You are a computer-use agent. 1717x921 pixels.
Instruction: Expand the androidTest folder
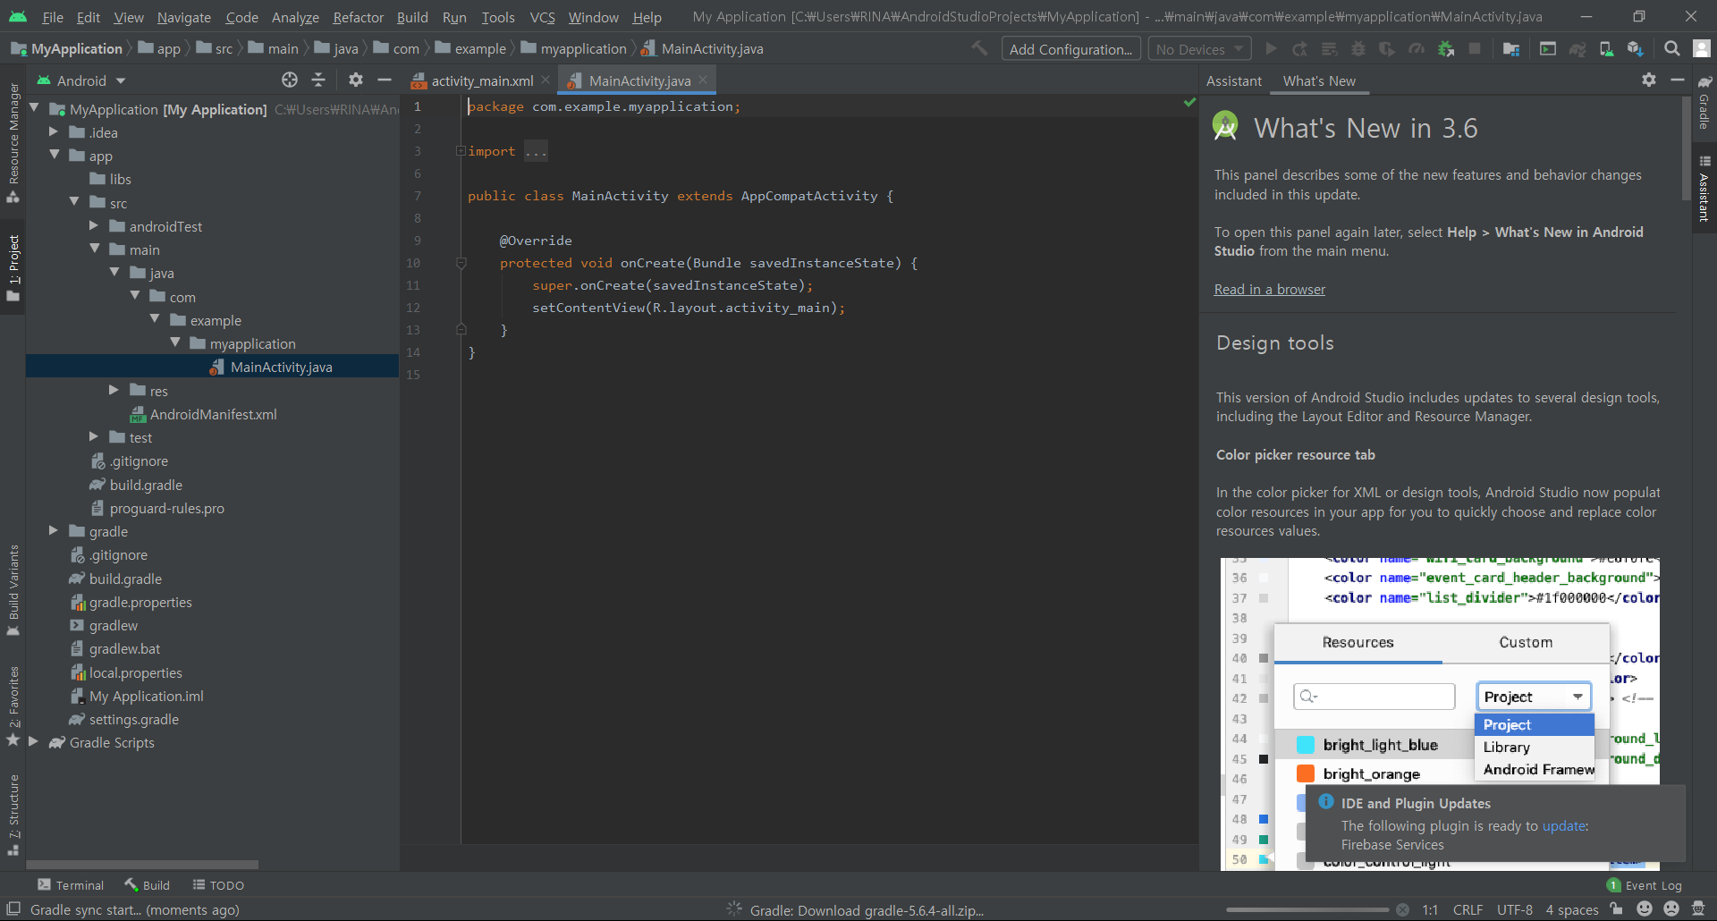coord(94,226)
